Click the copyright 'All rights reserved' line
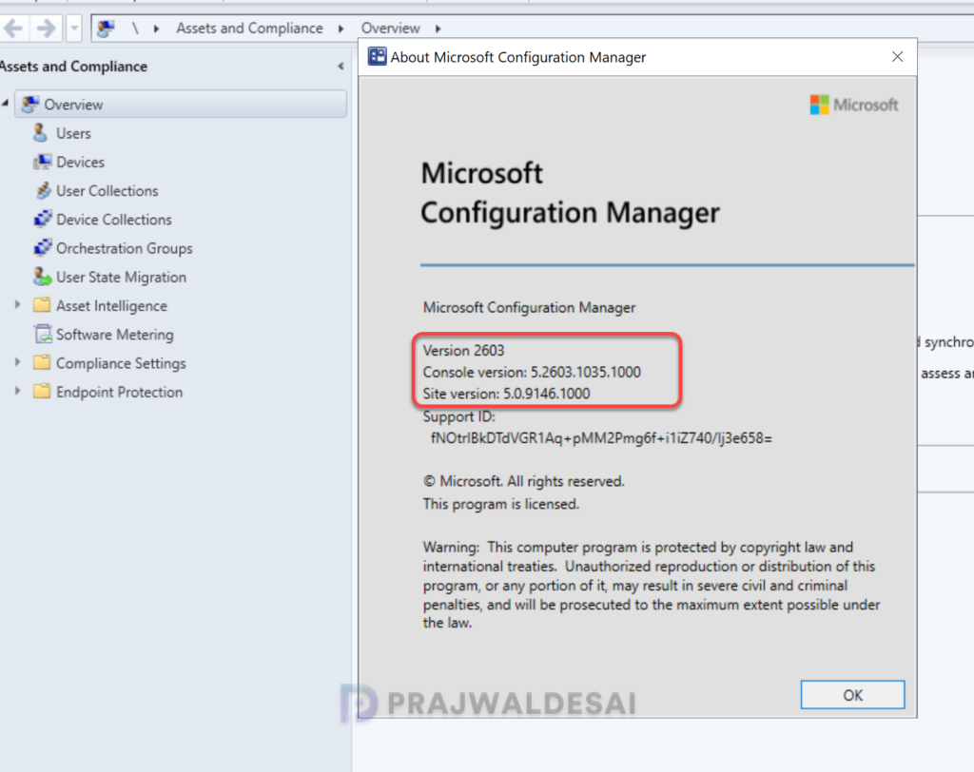Image resolution: width=974 pixels, height=772 pixels. [524, 481]
